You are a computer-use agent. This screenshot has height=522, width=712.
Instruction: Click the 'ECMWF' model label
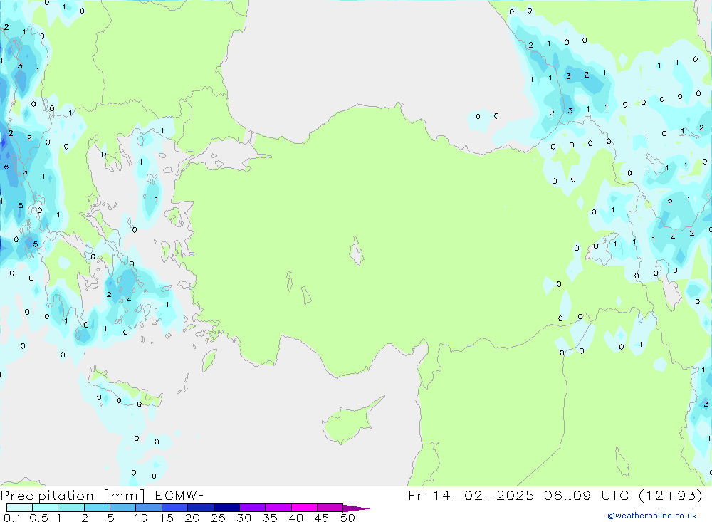point(180,496)
